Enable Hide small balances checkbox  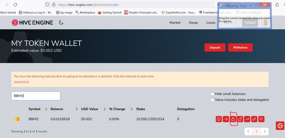pyautogui.click(x=212, y=94)
